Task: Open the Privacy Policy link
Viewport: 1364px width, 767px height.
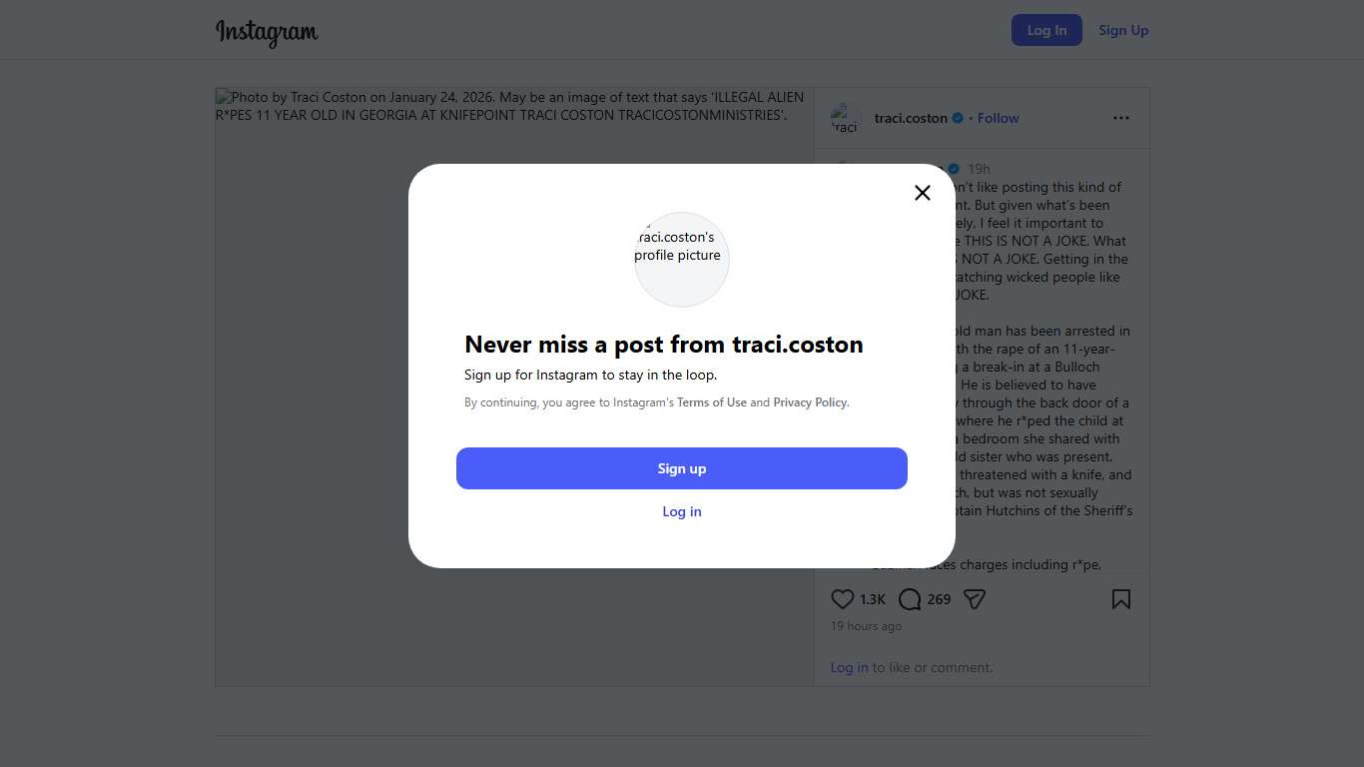Action: (810, 402)
